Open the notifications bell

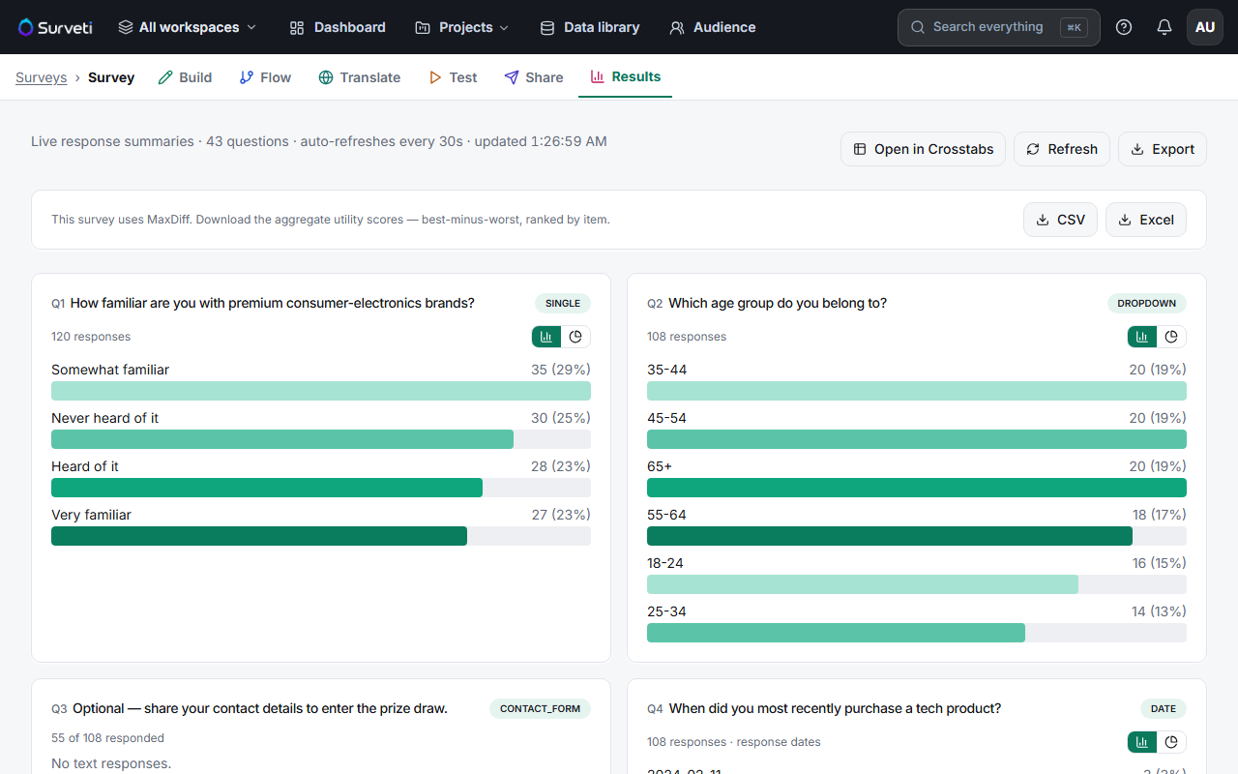[1164, 27]
